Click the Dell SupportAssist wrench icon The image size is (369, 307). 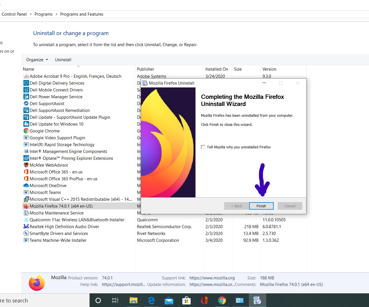click(26, 103)
